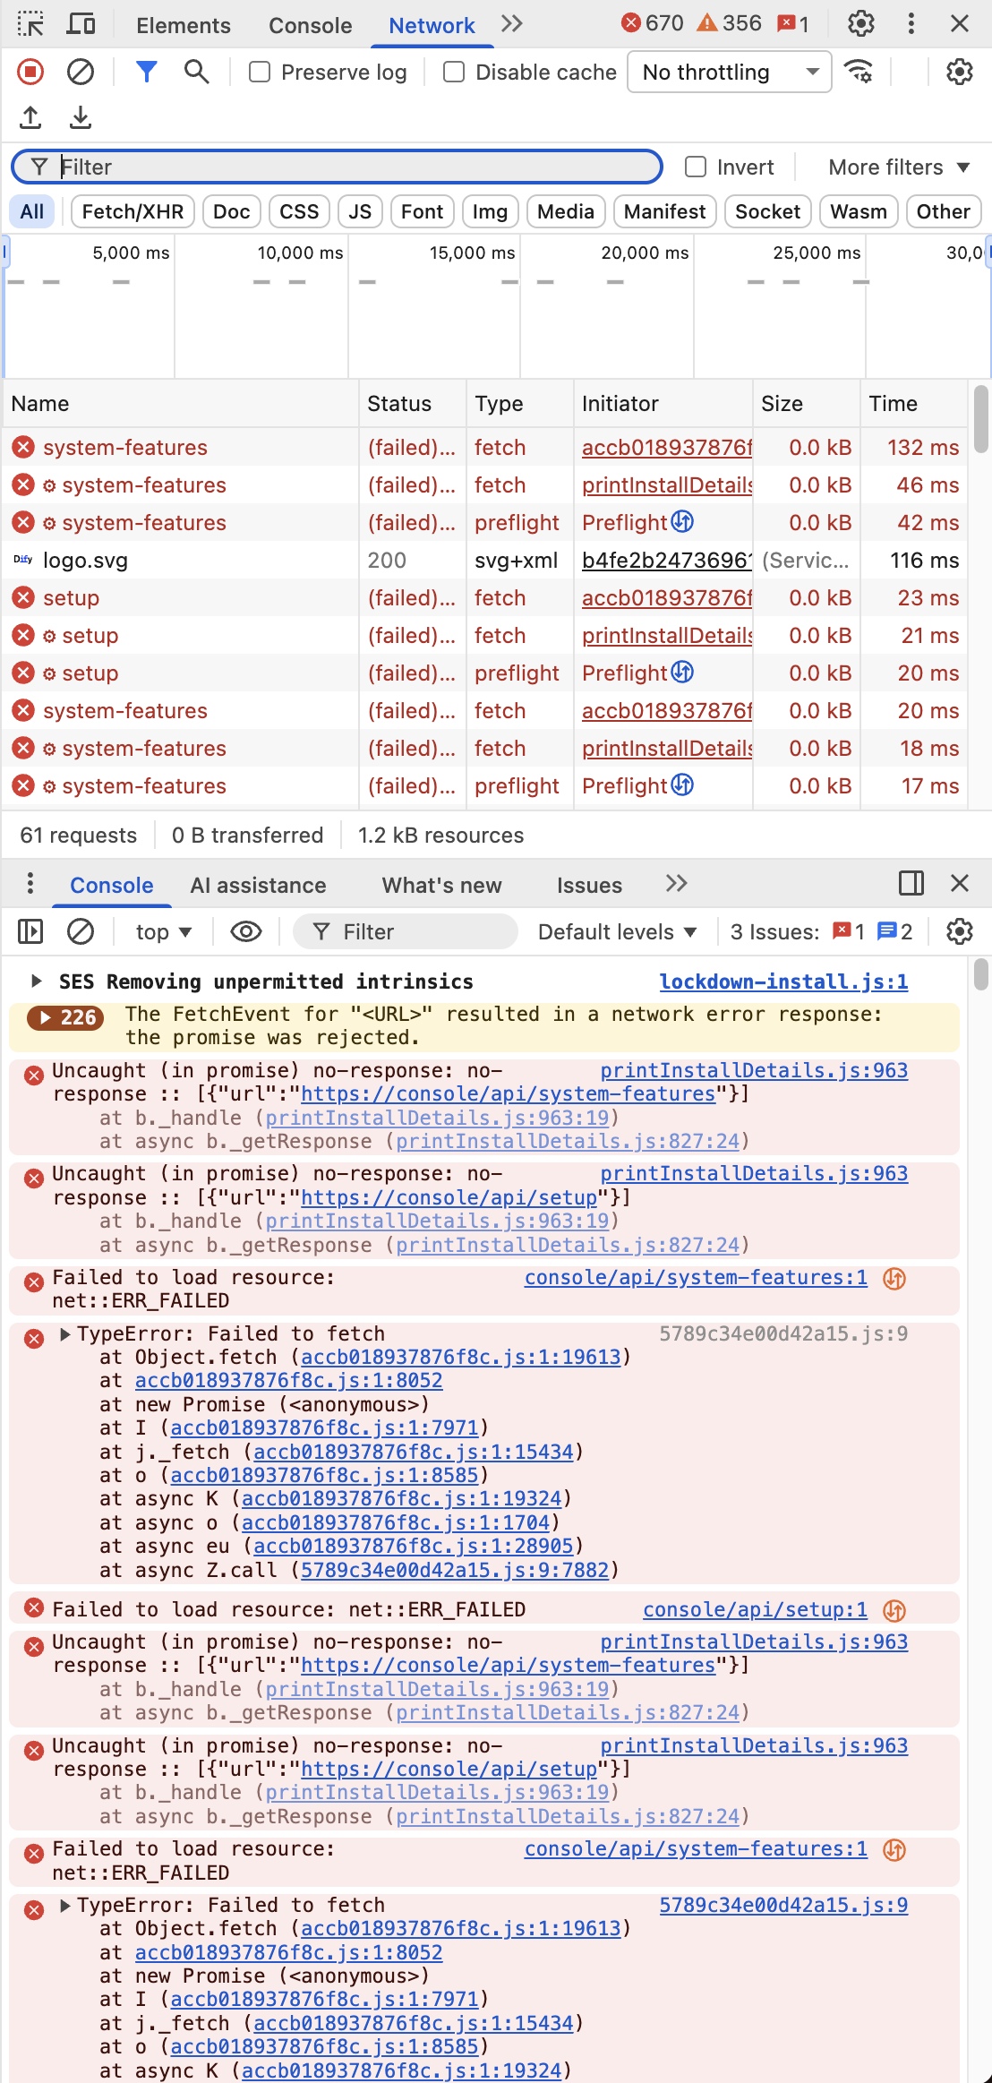Sort requests by Status column header
Screen dimensions: 992x2083
pos(413,404)
